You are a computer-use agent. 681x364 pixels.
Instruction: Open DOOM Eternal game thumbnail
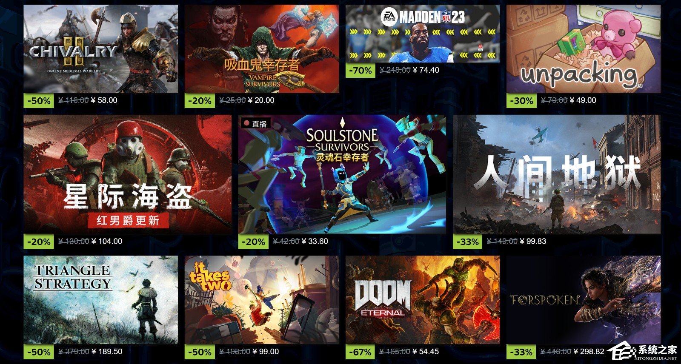pos(423,300)
